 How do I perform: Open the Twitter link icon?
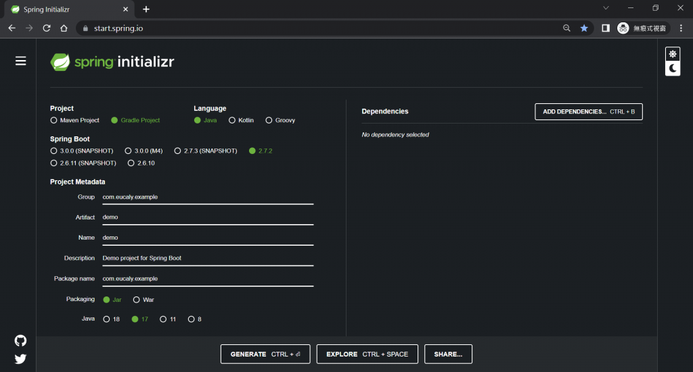click(20, 358)
